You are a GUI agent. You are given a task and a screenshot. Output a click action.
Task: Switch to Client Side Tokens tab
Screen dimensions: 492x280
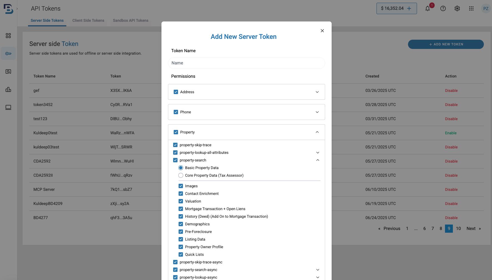tap(88, 20)
